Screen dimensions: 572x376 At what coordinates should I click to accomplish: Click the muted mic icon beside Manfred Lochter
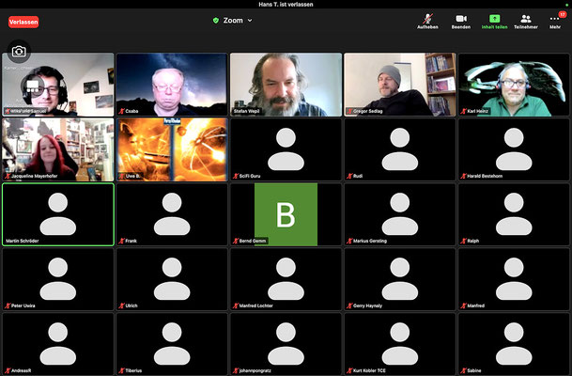coord(236,305)
